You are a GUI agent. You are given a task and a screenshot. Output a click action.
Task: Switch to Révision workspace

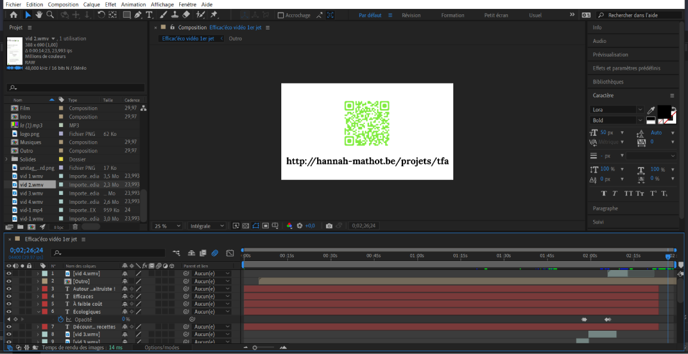pyautogui.click(x=411, y=15)
